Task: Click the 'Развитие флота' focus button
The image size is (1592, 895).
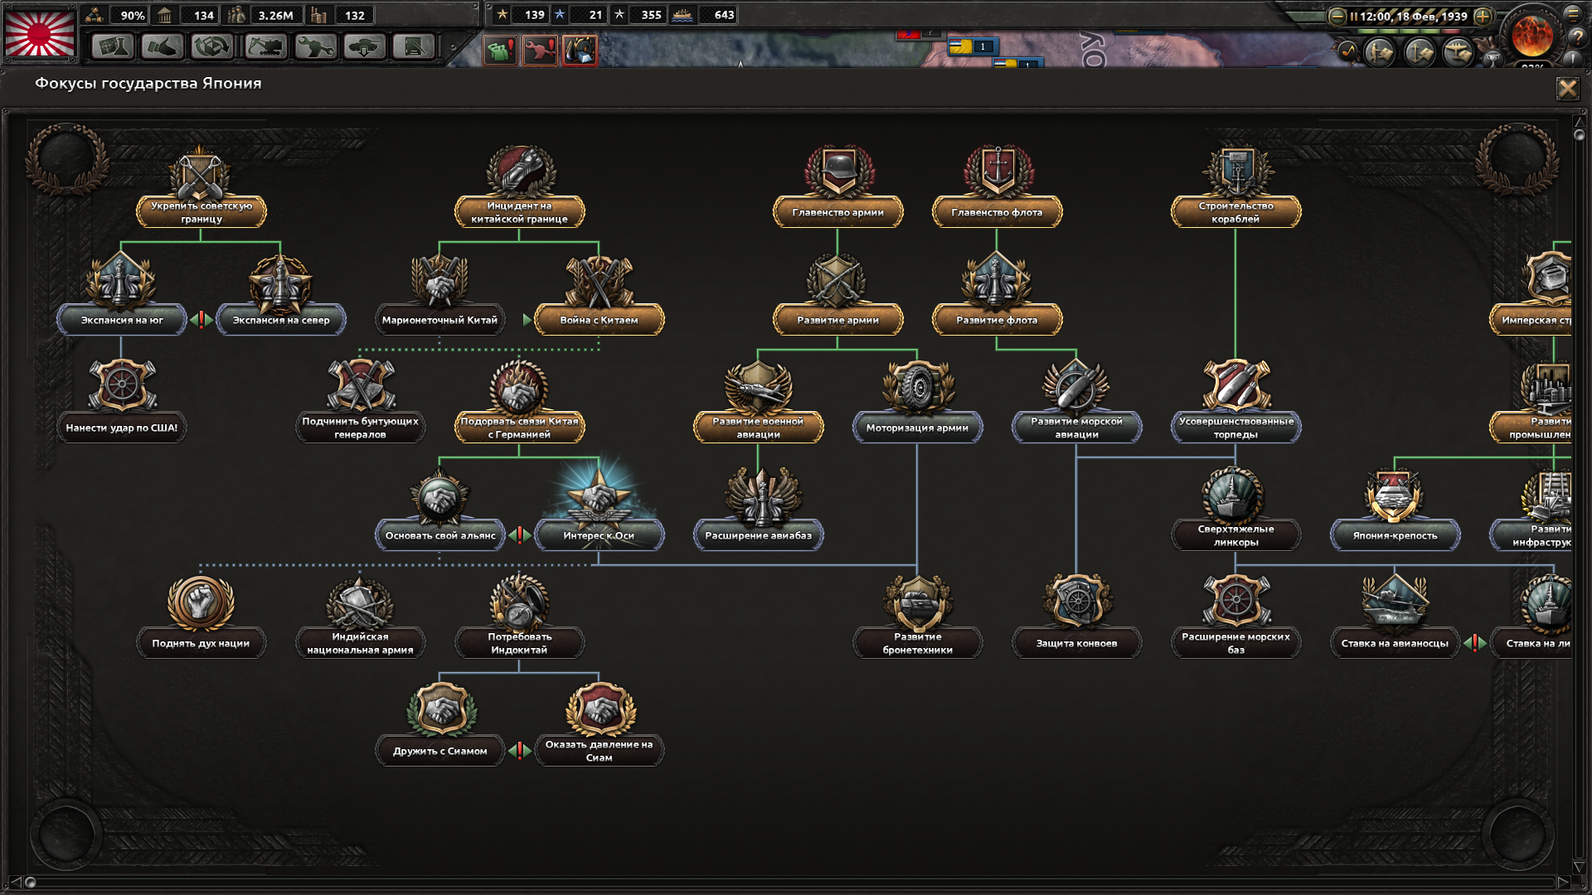Action: (997, 320)
